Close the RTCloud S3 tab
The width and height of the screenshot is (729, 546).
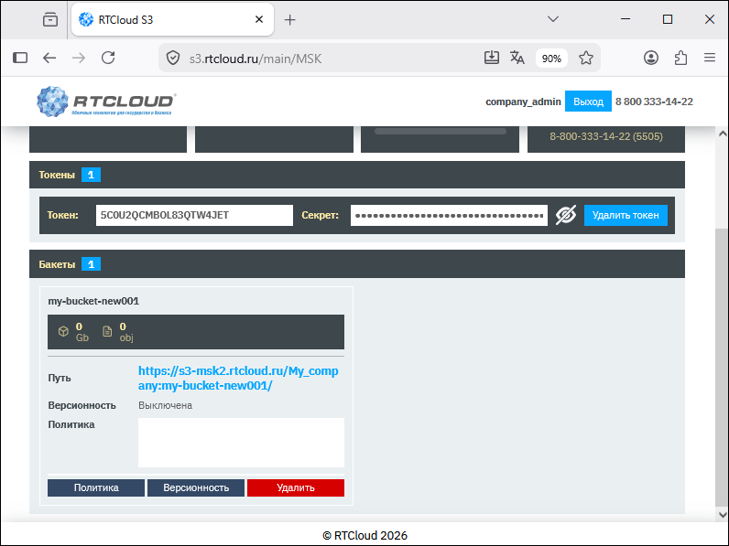coord(259,19)
